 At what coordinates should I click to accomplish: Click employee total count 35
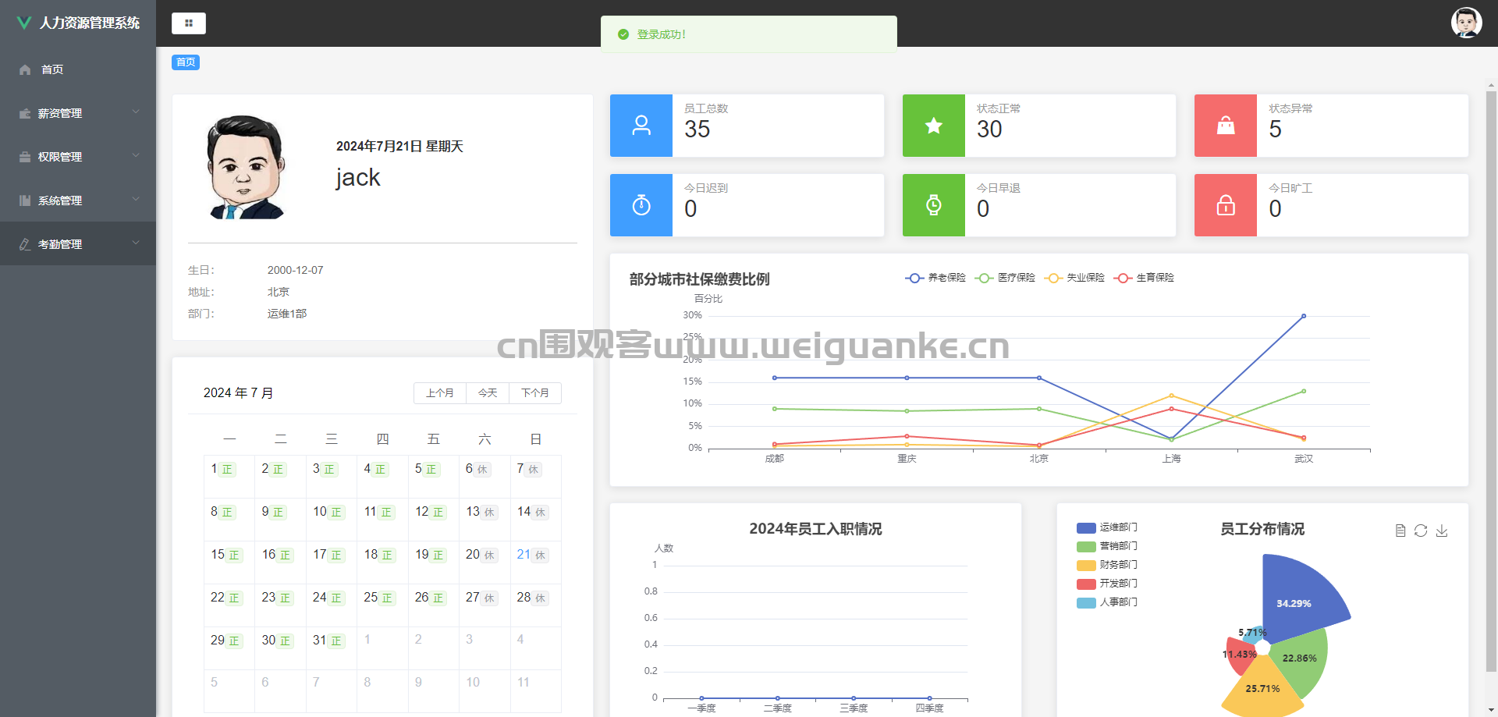point(698,129)
